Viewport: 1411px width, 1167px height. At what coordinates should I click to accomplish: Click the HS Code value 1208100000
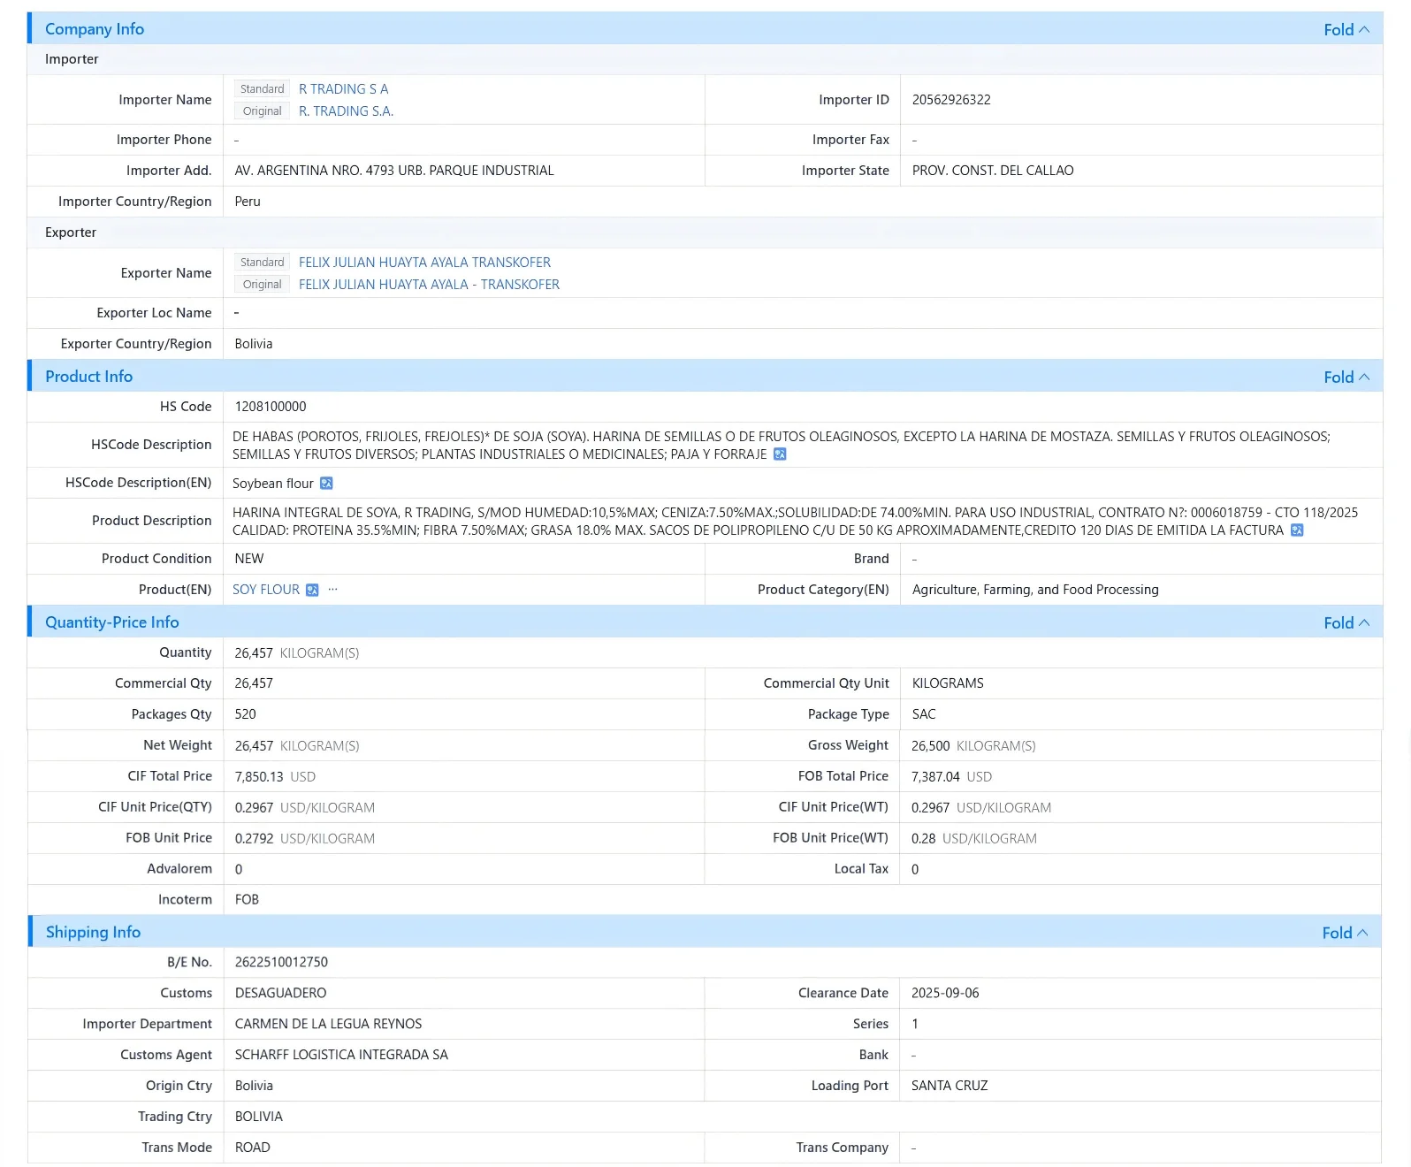pos(271,407)
